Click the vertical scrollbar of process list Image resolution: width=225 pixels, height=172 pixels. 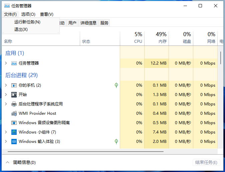(221, 58)
